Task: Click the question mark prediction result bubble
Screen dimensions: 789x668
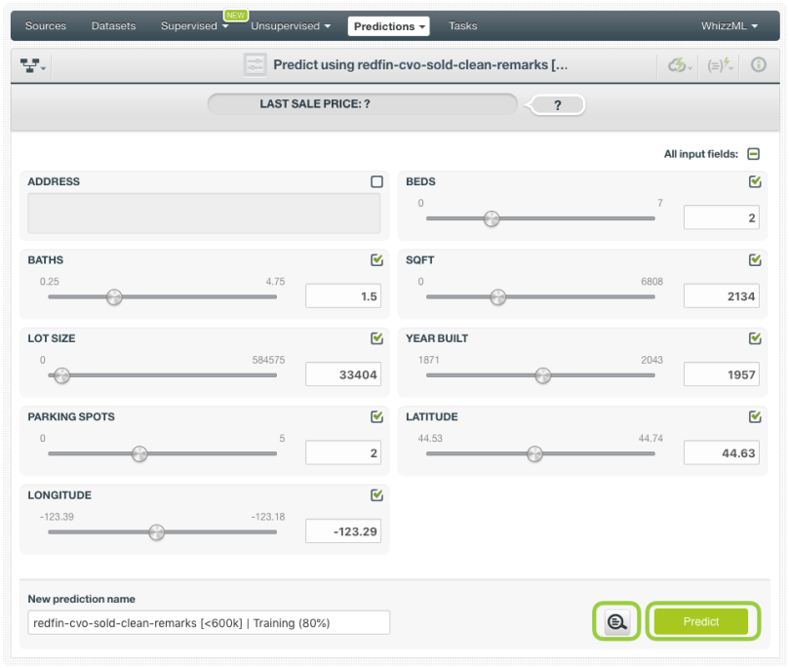Action: pos(558,105)
